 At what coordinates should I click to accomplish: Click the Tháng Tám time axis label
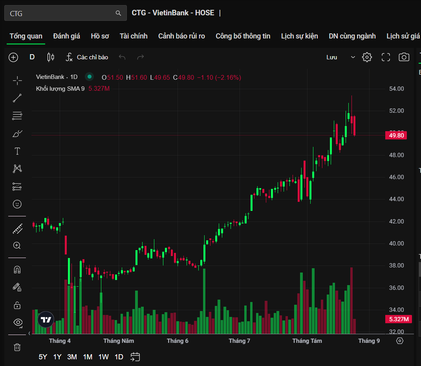(x=307, y=341)
